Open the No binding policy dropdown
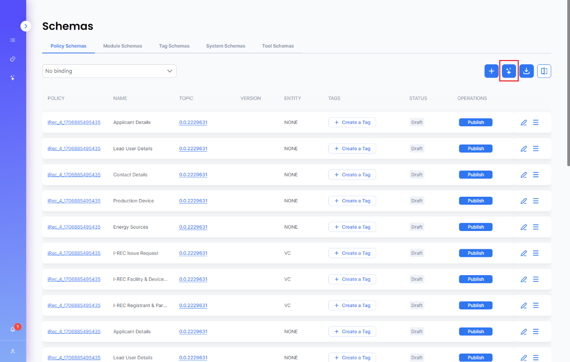570x362 pixels. [x=109, y=71]
